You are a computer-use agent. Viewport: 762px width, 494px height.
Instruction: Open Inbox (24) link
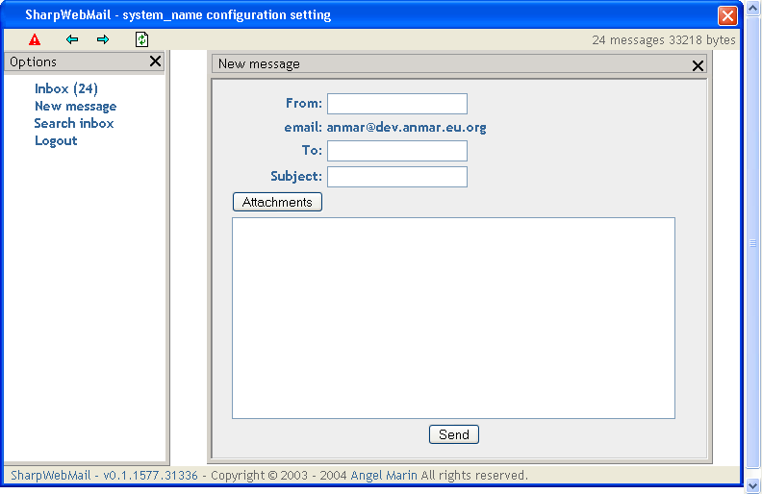pos(66,88)
